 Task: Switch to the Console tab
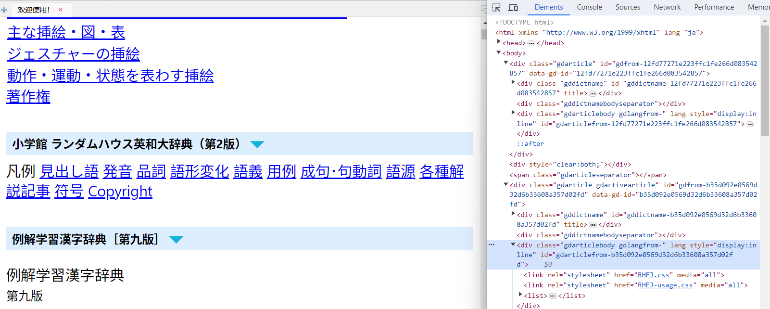point(589,7)
